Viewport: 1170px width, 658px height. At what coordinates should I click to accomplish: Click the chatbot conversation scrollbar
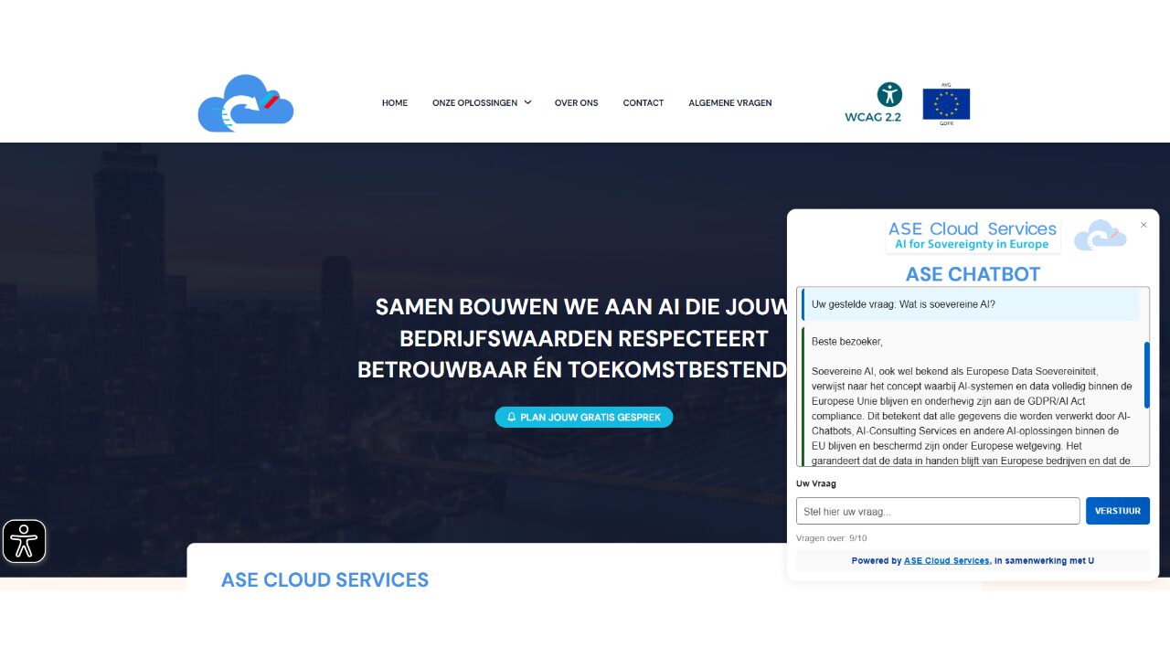pyautogui.click(x=1147, y=376)
